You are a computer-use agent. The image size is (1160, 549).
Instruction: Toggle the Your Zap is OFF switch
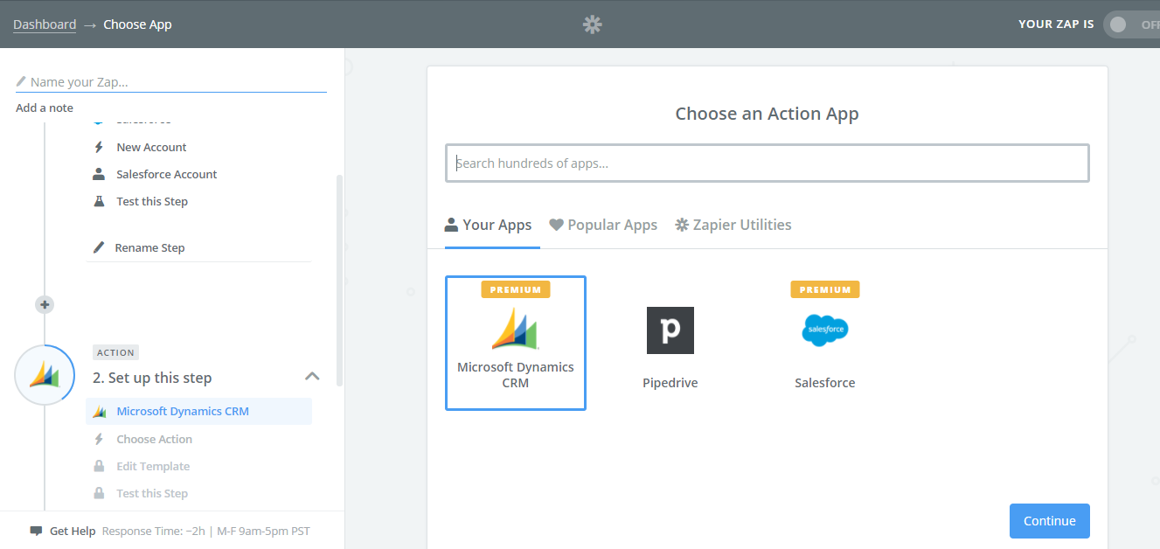[x=1131, y=24]
